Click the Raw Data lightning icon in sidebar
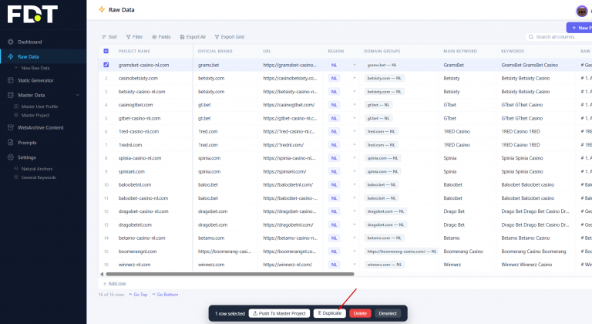This screenshot has width=592, height=324. click(11, 56)
